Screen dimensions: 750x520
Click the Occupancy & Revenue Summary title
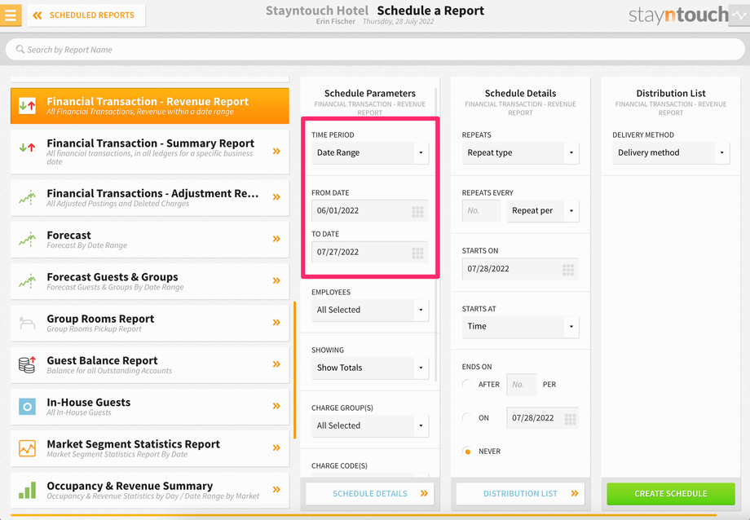pos(130,486)
